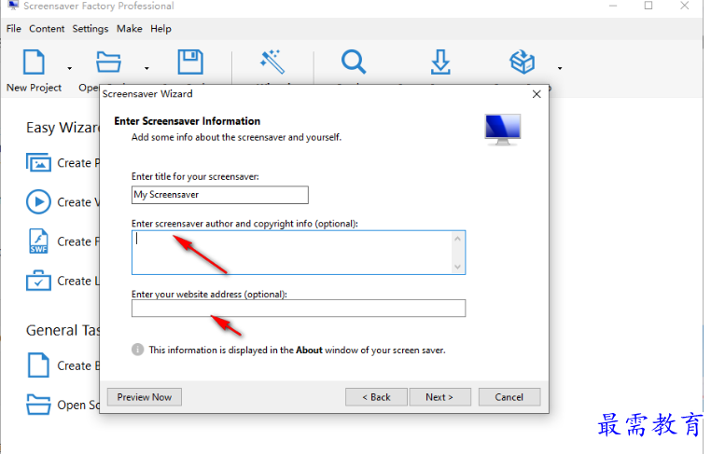The width and height of the screenshot is (711, 454).
Task: Close the Screensaver Wizard dialog
Action: click(537, 94)
